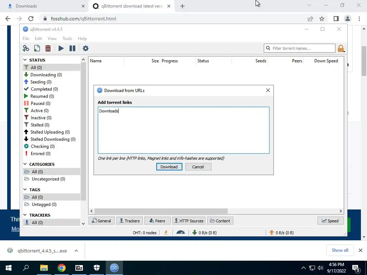Open the View menu
367x275 pixels.
[52, 39]
